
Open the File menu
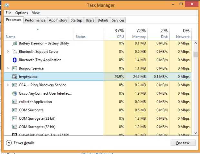pos(8,13)
